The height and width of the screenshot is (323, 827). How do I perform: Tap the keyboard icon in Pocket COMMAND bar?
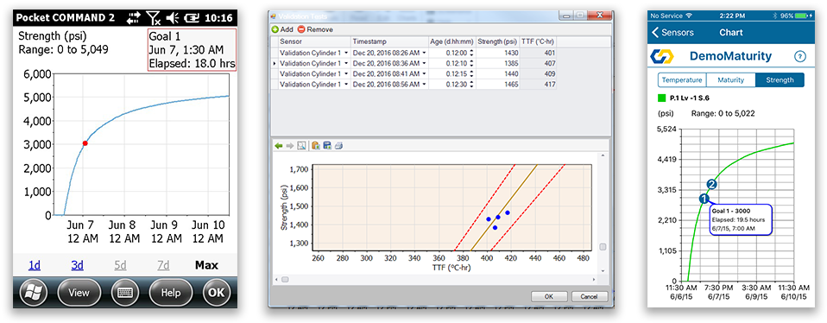click(125, 293)
